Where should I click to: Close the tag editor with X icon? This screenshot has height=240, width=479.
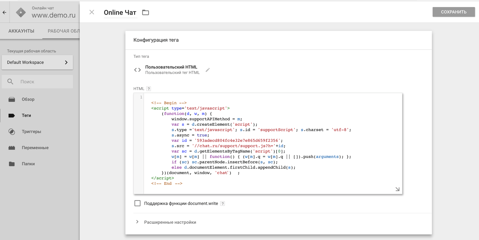tap(92, 12)
